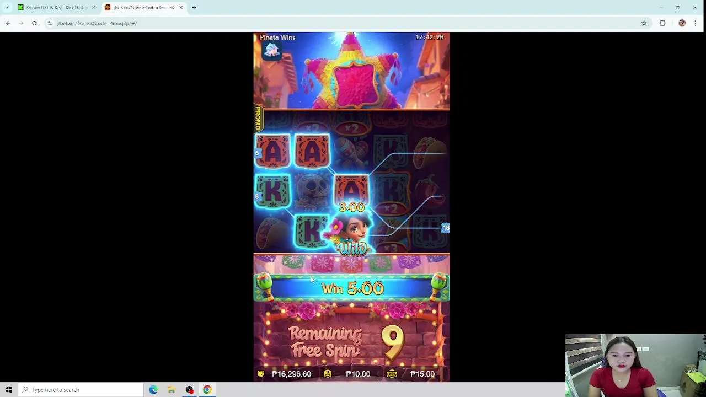Viewport: 706px width, 397px height.
Task: Restore down the Chrome window
Action: click(678, 8)
